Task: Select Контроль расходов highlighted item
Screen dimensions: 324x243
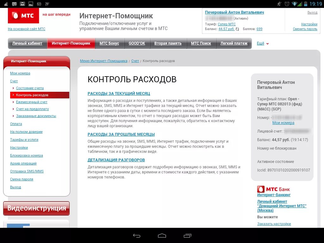Action: pos(40,95)
